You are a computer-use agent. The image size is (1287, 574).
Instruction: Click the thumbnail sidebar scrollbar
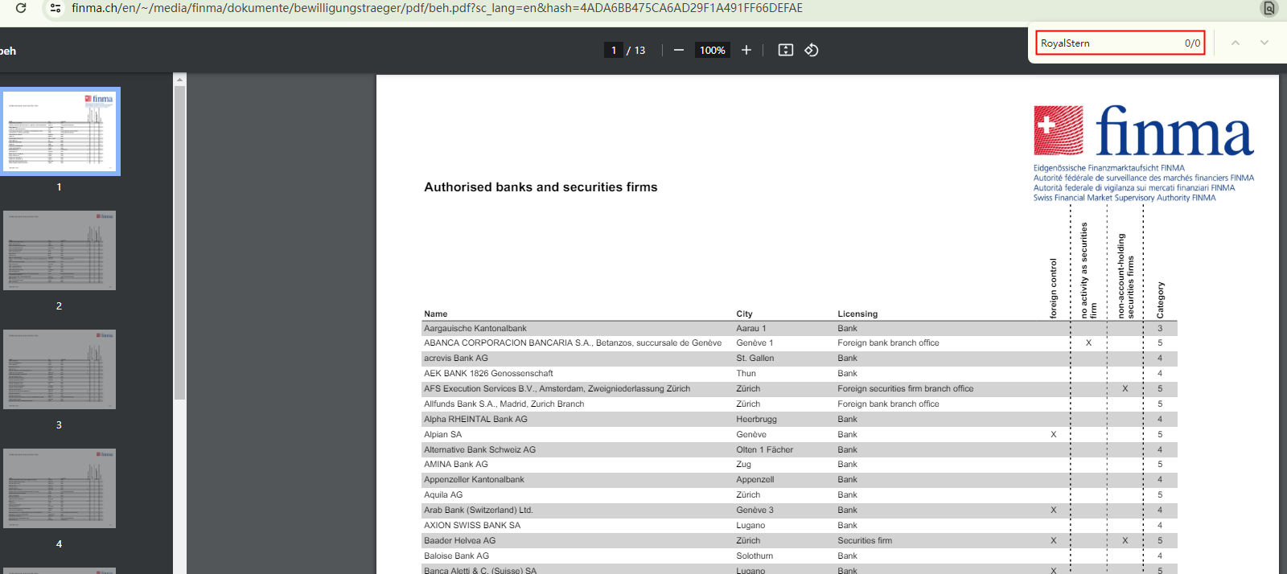[179, 241]
